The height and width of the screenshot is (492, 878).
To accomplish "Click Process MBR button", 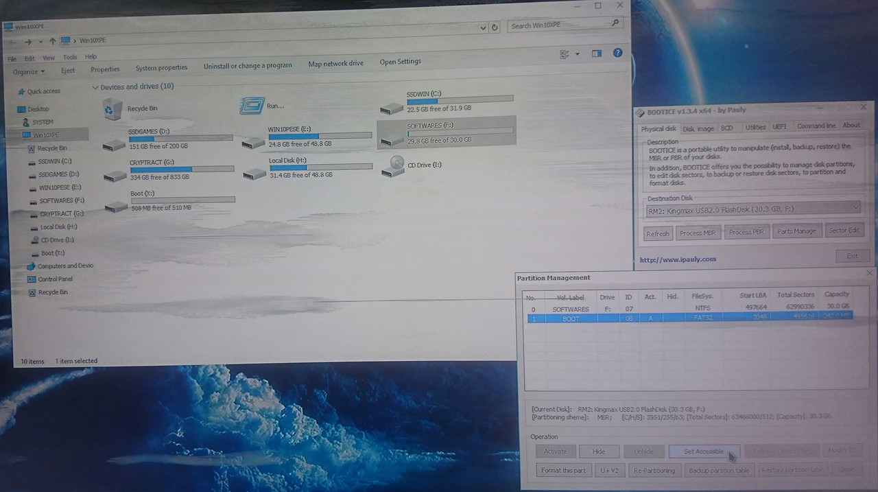I will coord(697,233).
